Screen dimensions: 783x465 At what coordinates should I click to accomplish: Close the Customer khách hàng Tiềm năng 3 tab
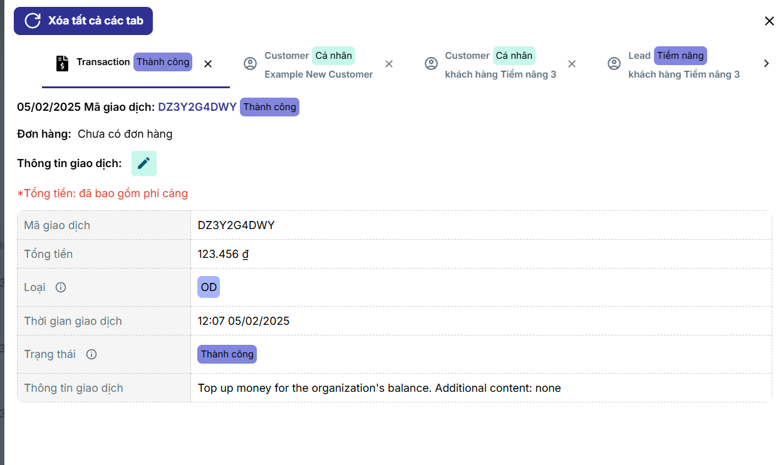click(x=572, y=64)
